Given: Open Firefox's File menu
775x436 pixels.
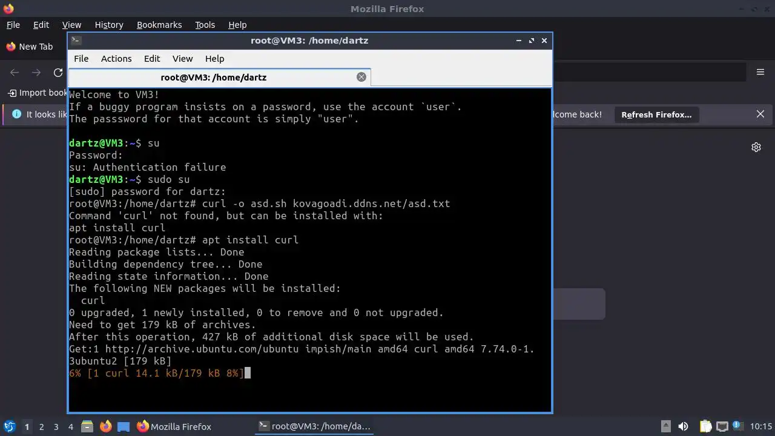Looking at the screenshot, I should click(x=13, y=25).
